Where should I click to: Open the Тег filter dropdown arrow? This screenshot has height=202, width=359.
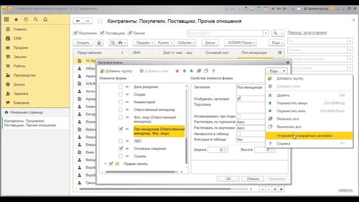350,41
